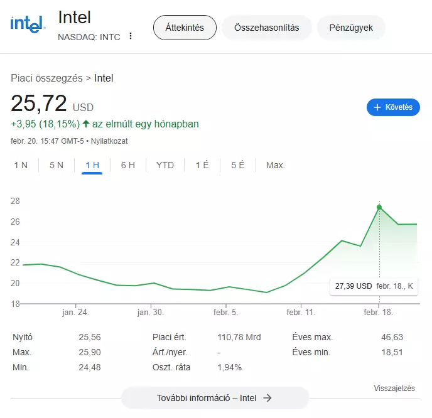The height and width of the screenshot is (418, 432).
Task: Show the YTD chart range
Action: pyautogui.click(x=165, y=165)
